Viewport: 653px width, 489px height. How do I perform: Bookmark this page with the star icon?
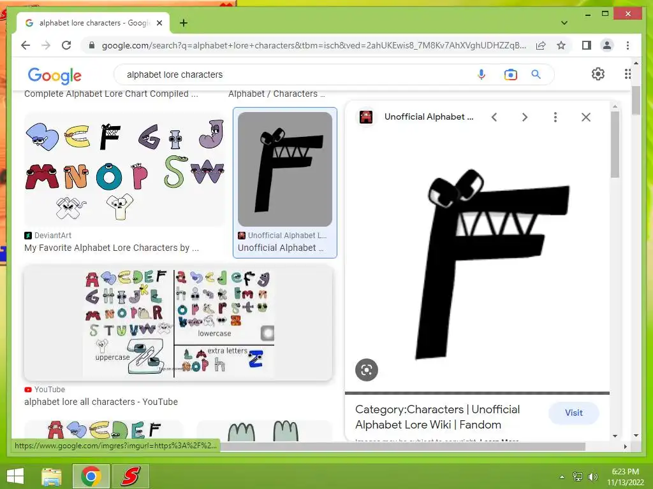point(561,45)
